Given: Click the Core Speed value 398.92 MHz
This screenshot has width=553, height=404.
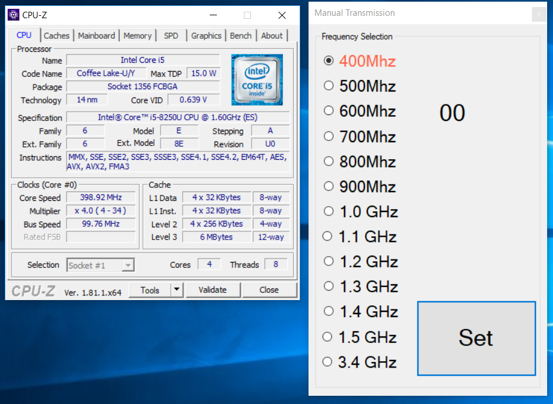Looking at the screenshot, I should coord(101,197).
